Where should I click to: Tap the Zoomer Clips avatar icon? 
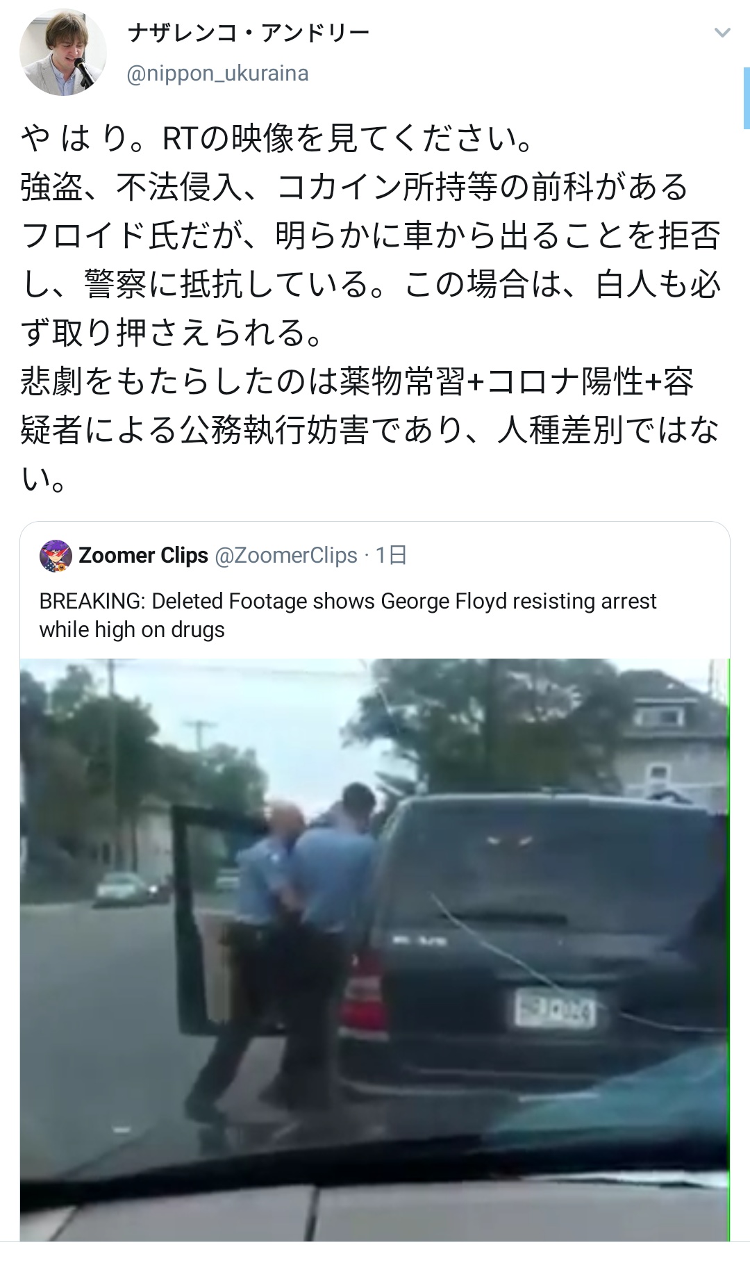click(56, 556)
